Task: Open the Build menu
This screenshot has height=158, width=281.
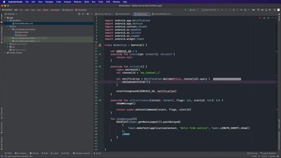Action: [86, 2]
